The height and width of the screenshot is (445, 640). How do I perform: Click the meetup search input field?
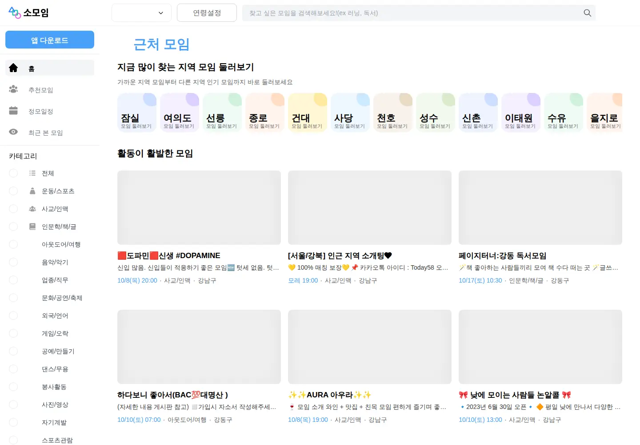(x=419, y=13)
